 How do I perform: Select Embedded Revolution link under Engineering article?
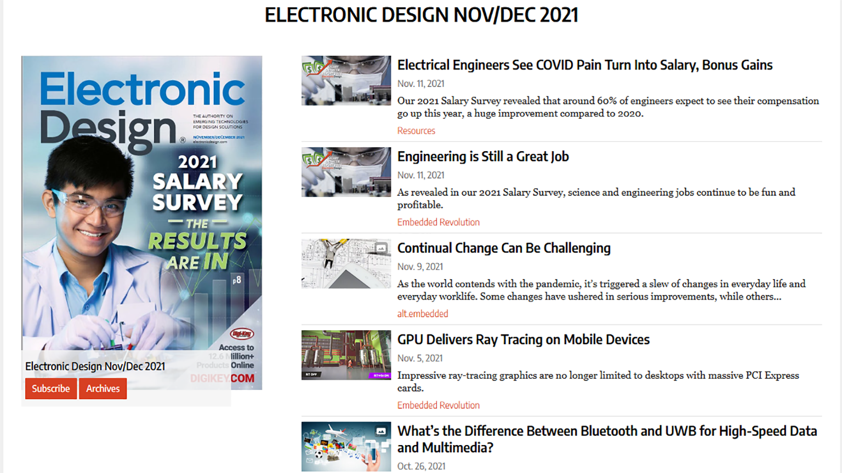coord(438,222)
